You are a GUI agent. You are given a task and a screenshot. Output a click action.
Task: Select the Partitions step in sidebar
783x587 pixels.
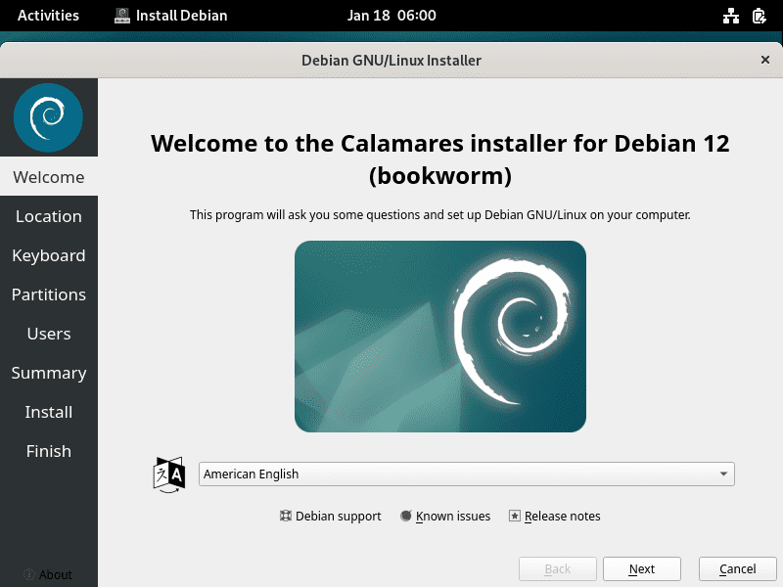tap(49, 294)
